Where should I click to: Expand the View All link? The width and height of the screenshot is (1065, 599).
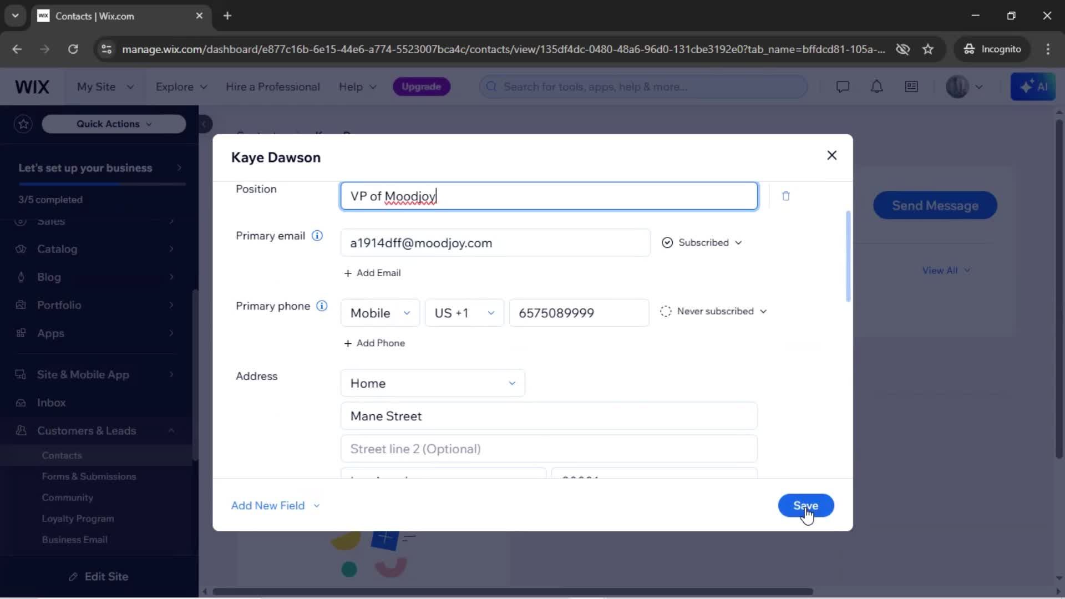coord(946,271)
